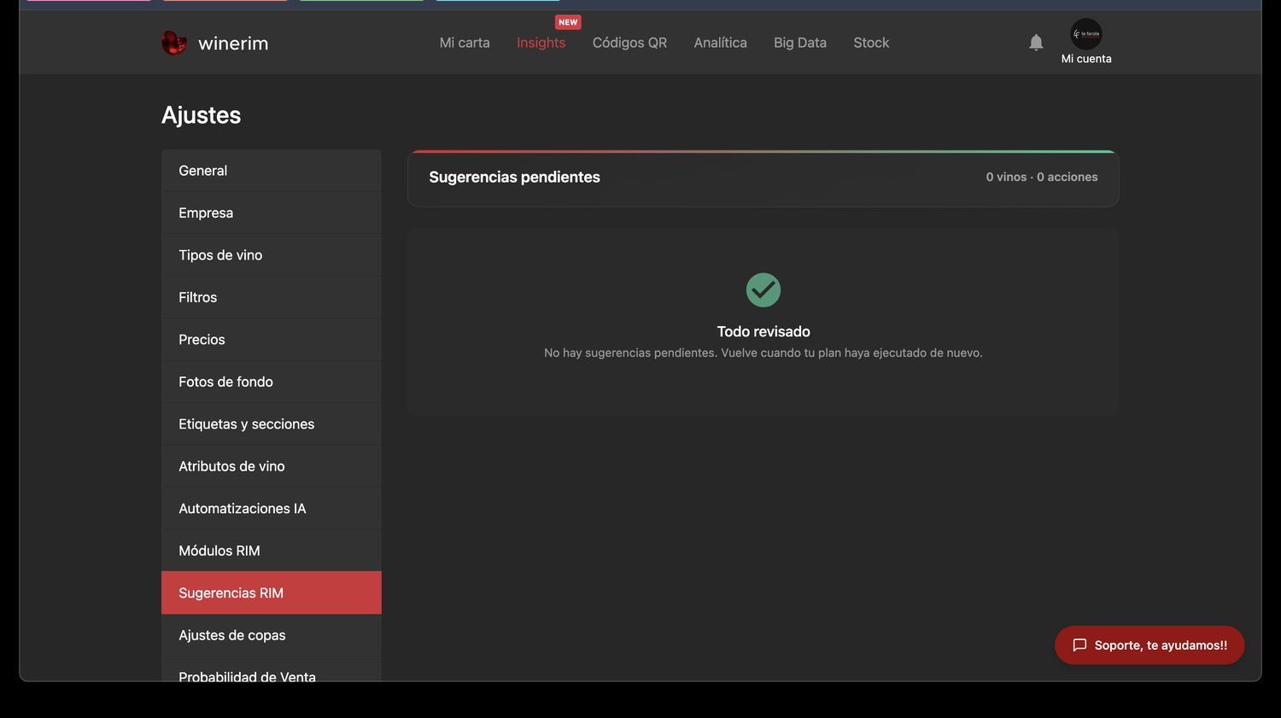The height and width of the screenshot is (718, 1281).
Task: Open Probabilidad de Venta settings
Action: click(x=272, y=669)
